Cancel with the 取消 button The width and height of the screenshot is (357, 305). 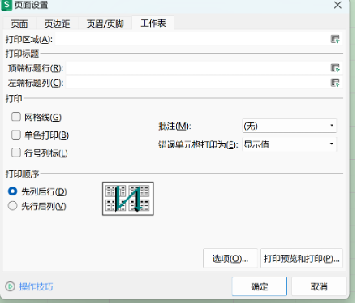point(319,286)
